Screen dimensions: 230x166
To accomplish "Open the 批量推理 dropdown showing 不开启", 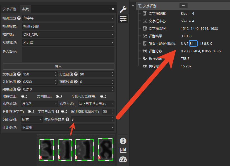I will coord(68,42).
